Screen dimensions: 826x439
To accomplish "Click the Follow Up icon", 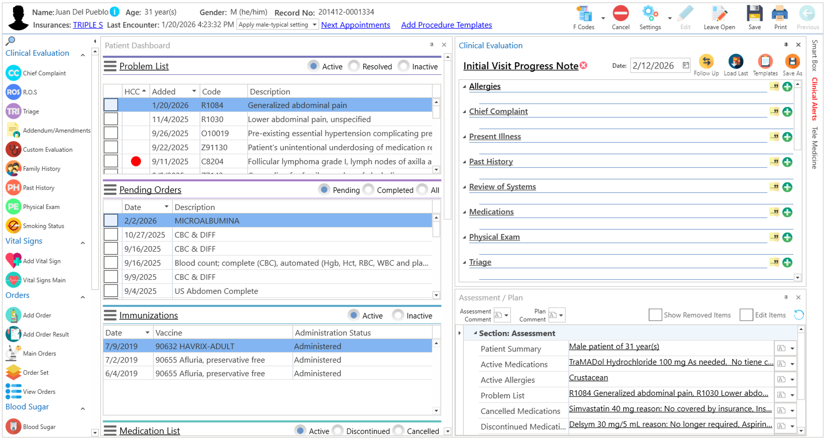I will (x=706, y=62).
